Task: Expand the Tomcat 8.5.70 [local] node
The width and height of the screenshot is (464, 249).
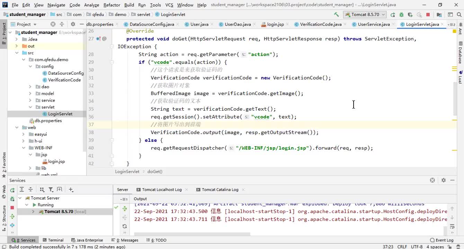Action: 33,212
